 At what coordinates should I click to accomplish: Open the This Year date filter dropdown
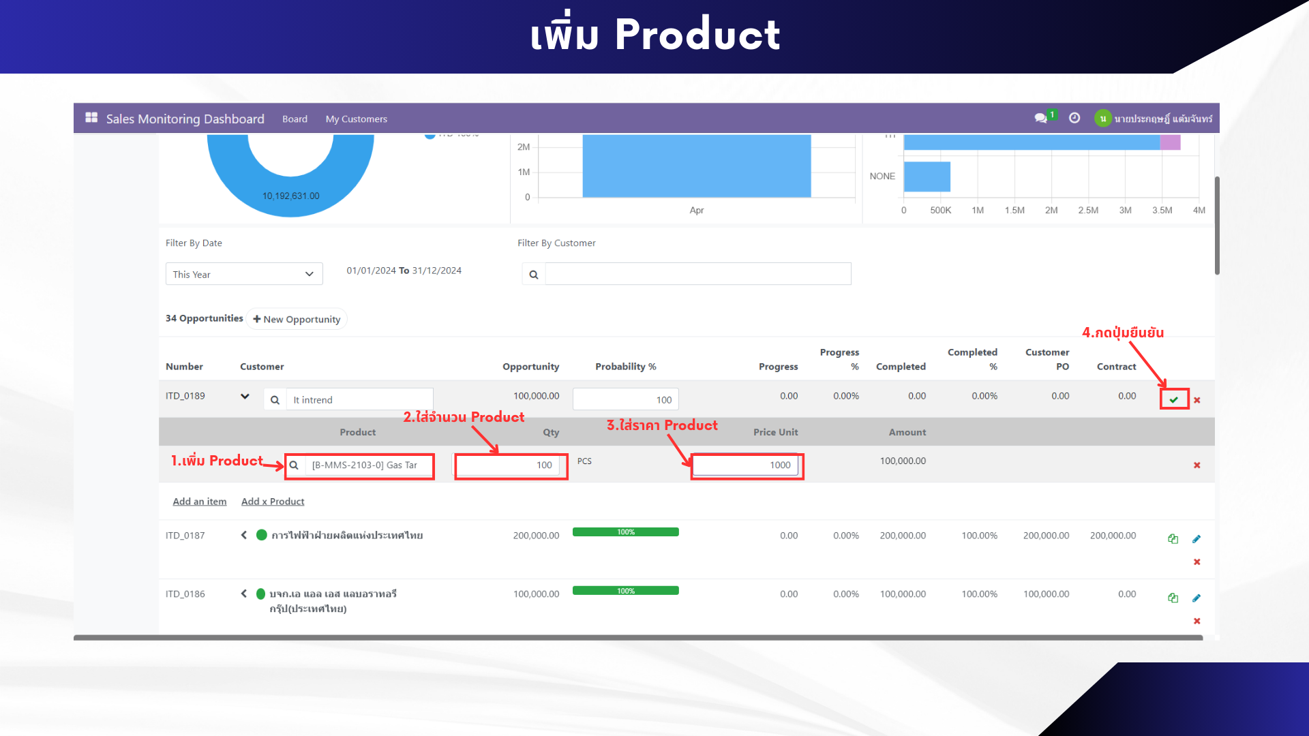point(243,274)
